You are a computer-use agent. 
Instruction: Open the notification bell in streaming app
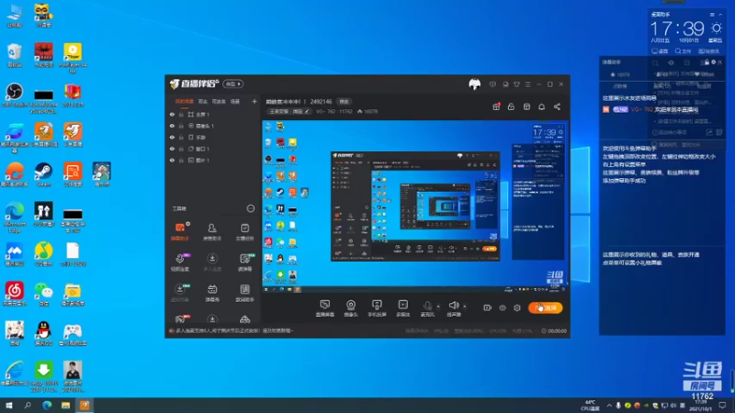tap(541, 106)
